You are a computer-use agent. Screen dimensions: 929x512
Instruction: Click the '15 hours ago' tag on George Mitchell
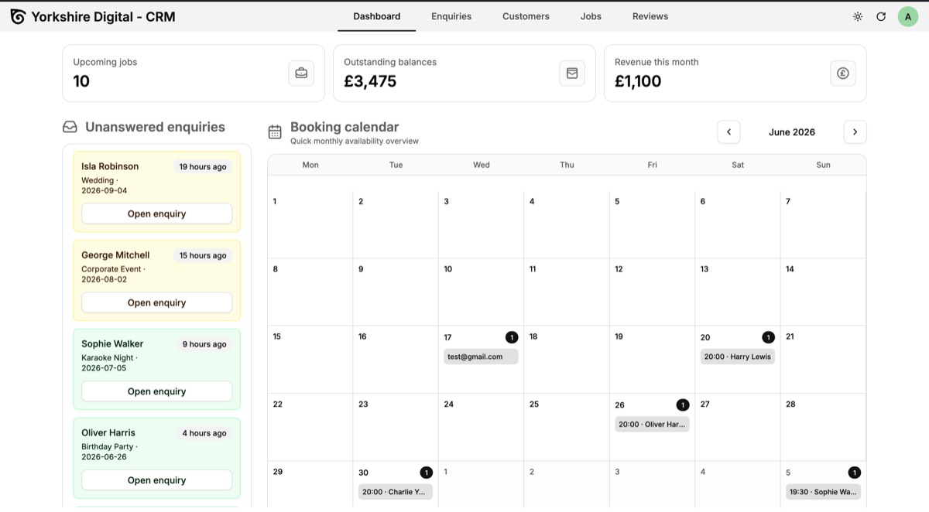point(203,255)
